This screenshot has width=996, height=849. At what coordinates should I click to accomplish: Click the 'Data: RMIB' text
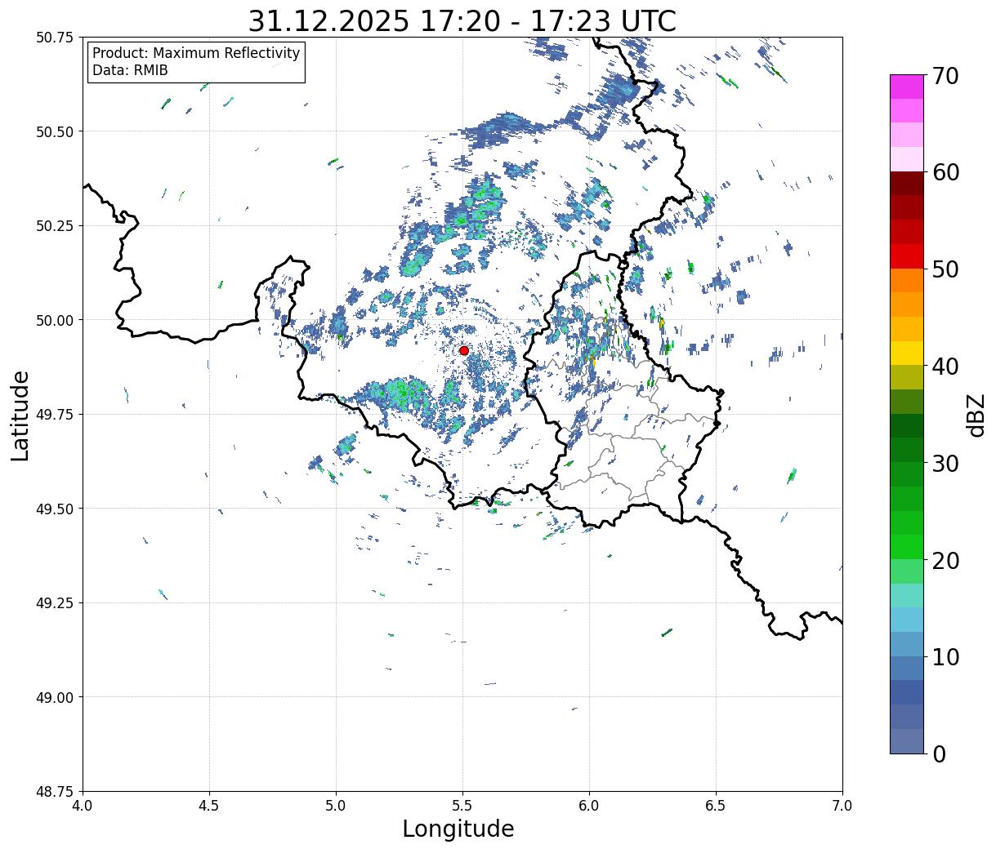(130, 70)
